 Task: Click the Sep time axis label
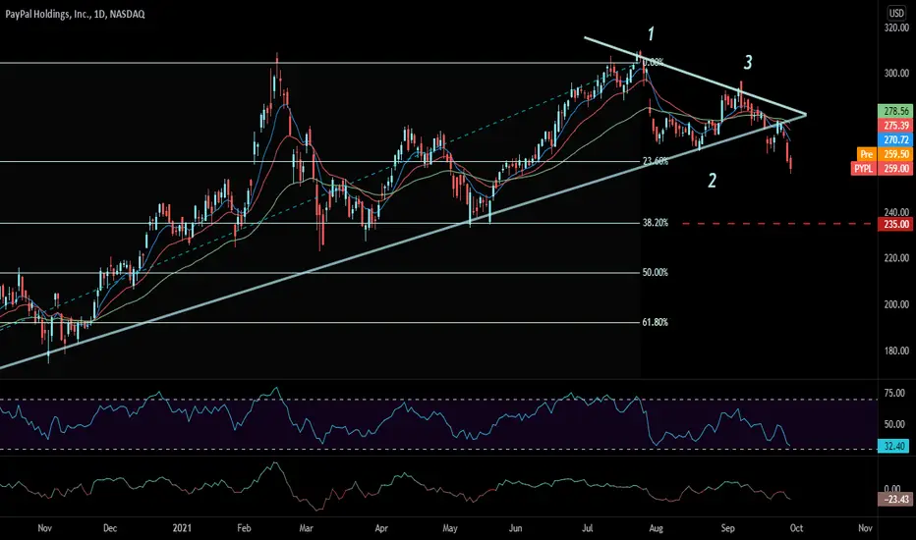click(727, 528)
